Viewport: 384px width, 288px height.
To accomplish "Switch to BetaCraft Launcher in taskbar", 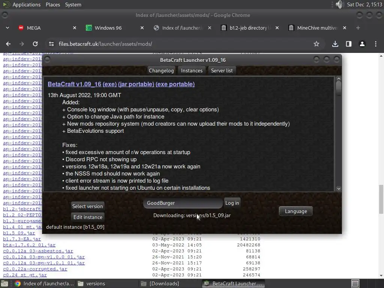I will click(233, 283).
